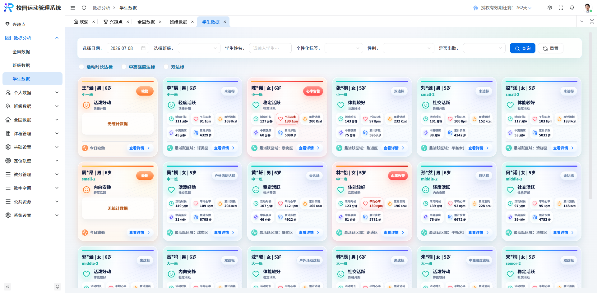Viewport: 597px width, 293px height.
Task: Open the 性别 dropdown
Action: pos(408,48)
